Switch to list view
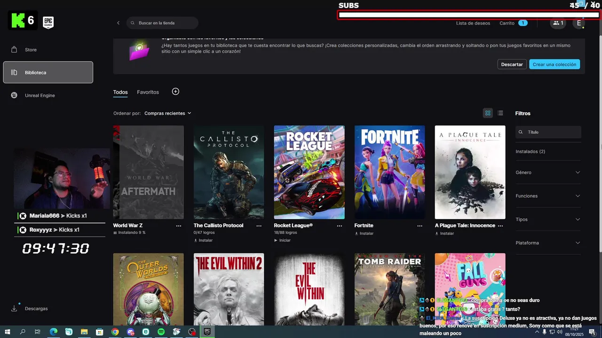 [500, 113]
